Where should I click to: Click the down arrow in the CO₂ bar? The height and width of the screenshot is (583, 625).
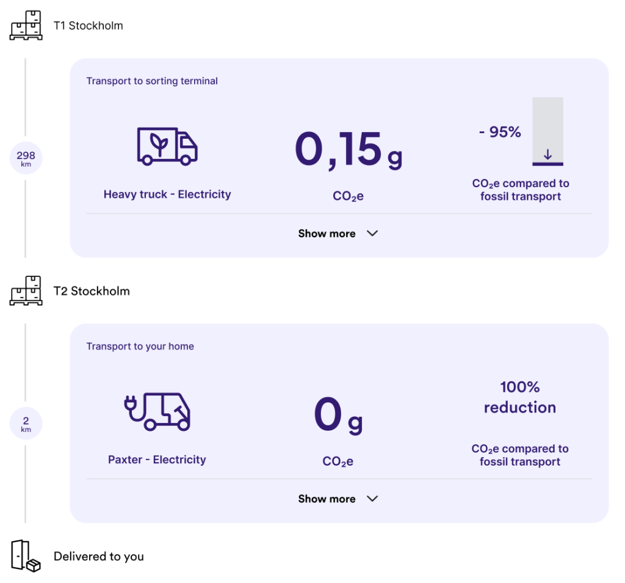[x=547, y=155]
